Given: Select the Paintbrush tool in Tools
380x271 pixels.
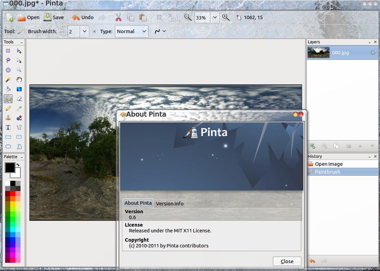Looking at the screenshot, I should click(x=8, y=98).
